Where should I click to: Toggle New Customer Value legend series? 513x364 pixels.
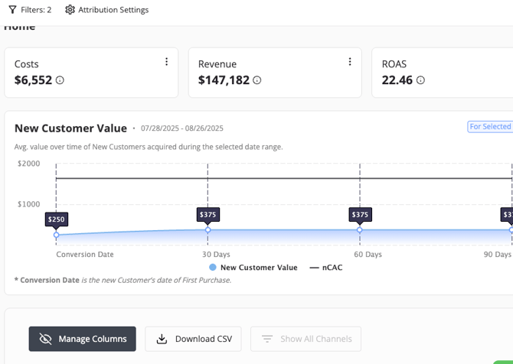253,268
